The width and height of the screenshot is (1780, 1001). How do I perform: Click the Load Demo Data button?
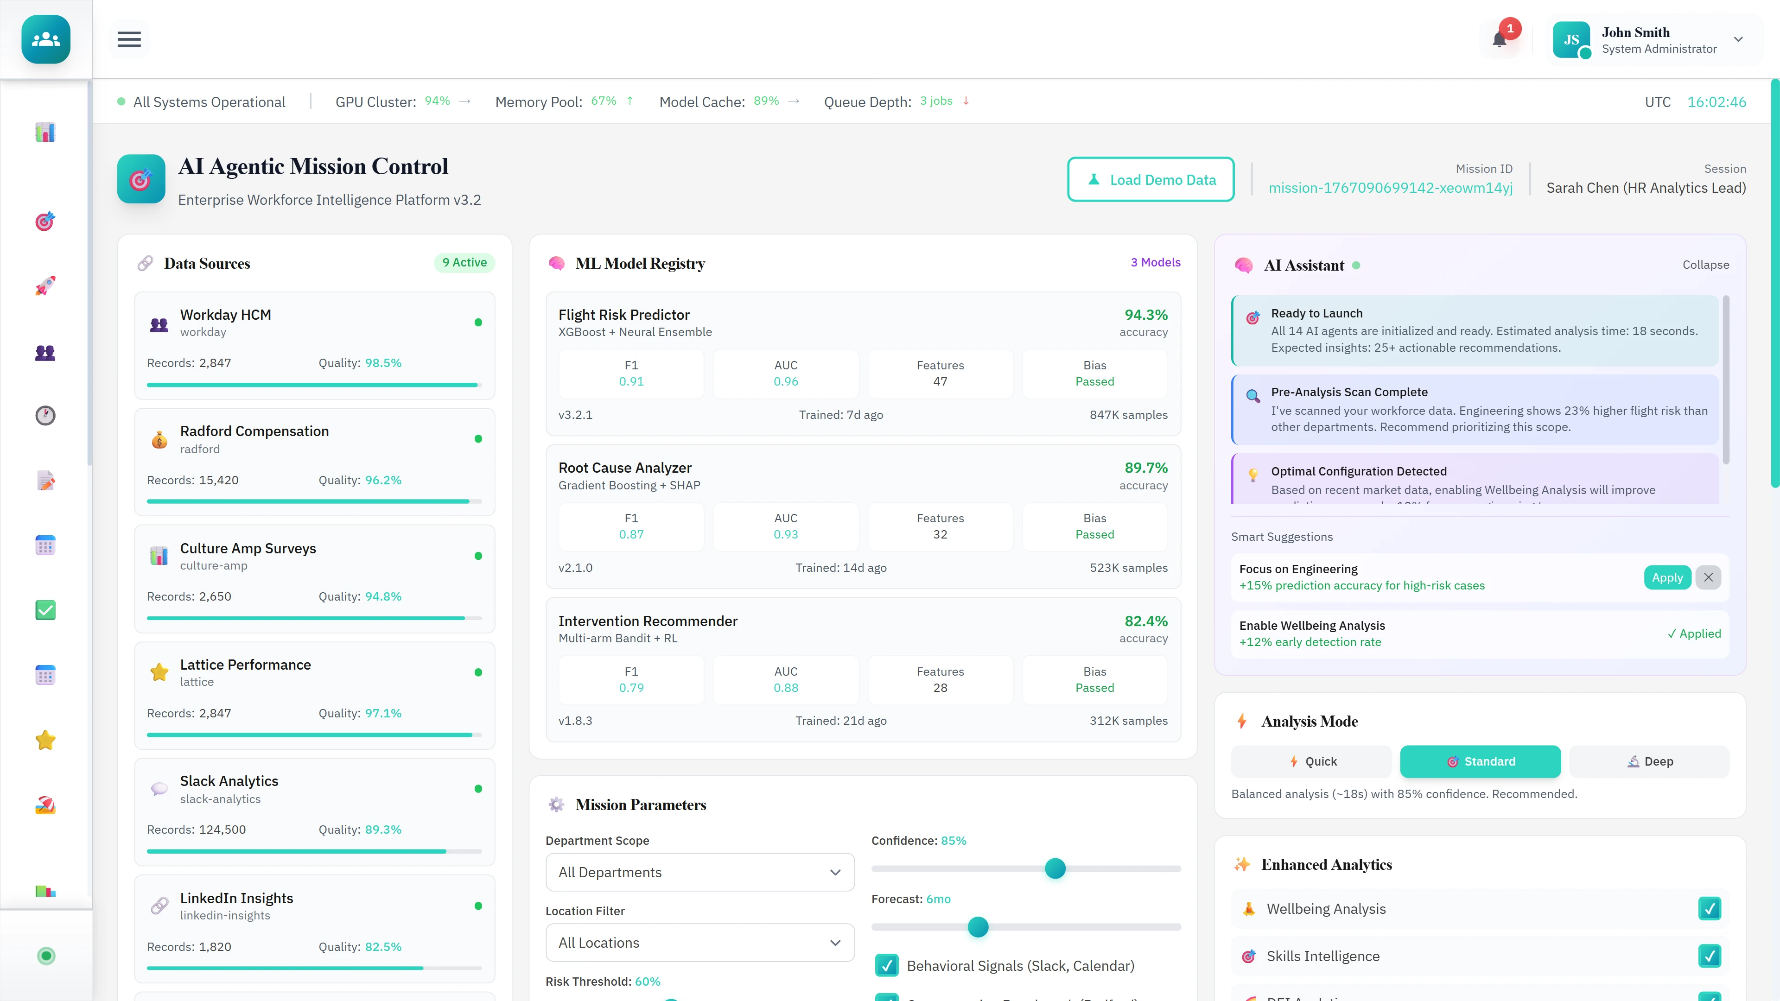point(1151,179)
